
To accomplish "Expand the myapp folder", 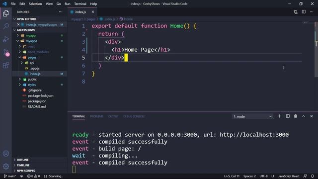I will click(31, 35).
